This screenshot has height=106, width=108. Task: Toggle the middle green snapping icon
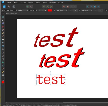click(x=48, y=6)
